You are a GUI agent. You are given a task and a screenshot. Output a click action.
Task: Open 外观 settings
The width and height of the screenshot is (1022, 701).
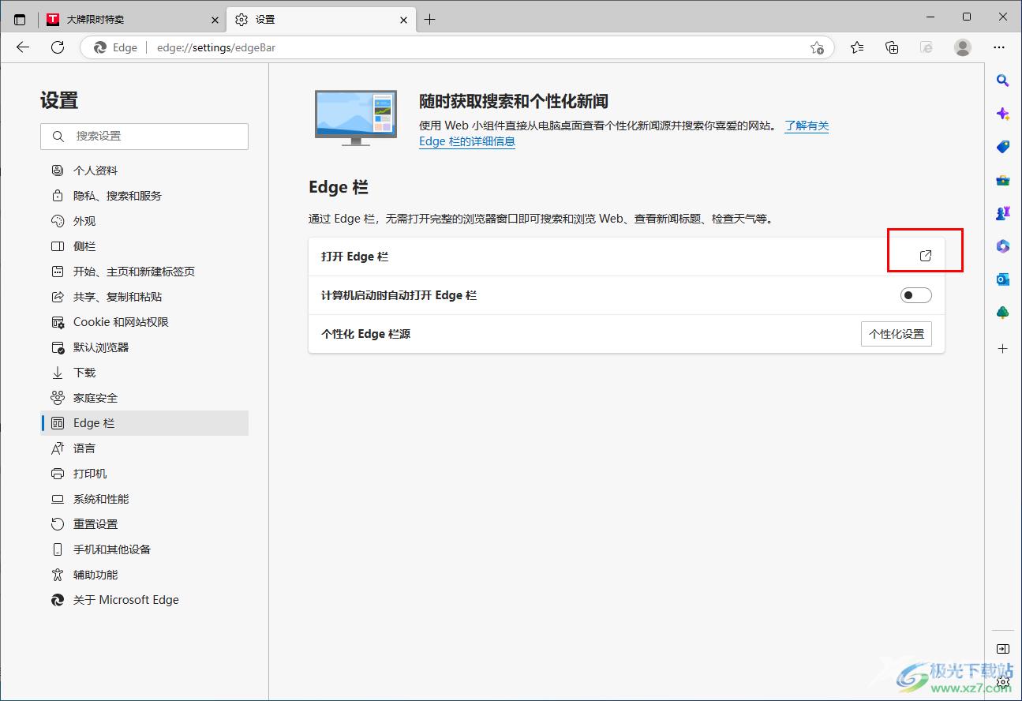pyautogui.click(x=144, y=221)
